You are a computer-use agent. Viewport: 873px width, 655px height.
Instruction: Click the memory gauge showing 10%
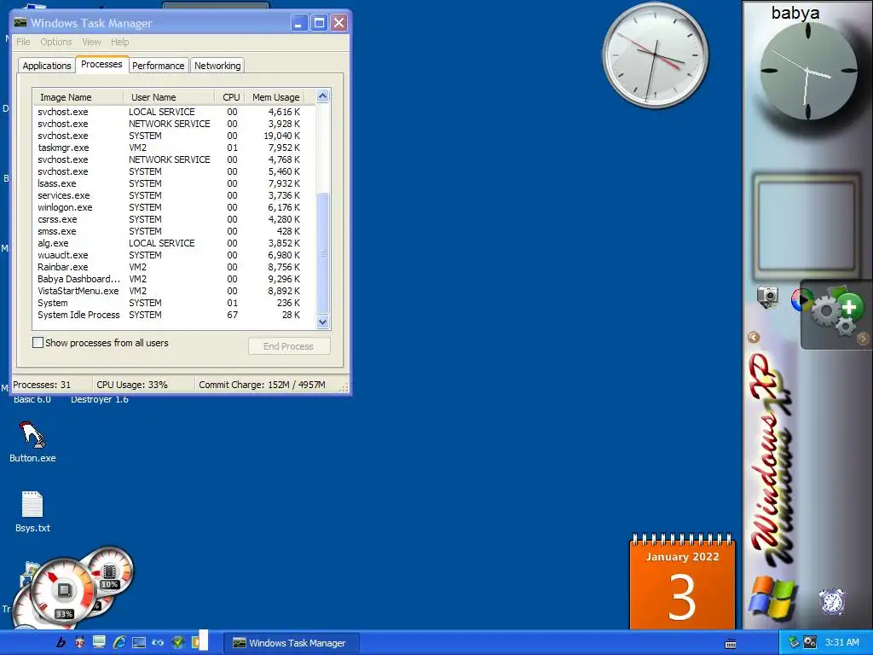110,571
